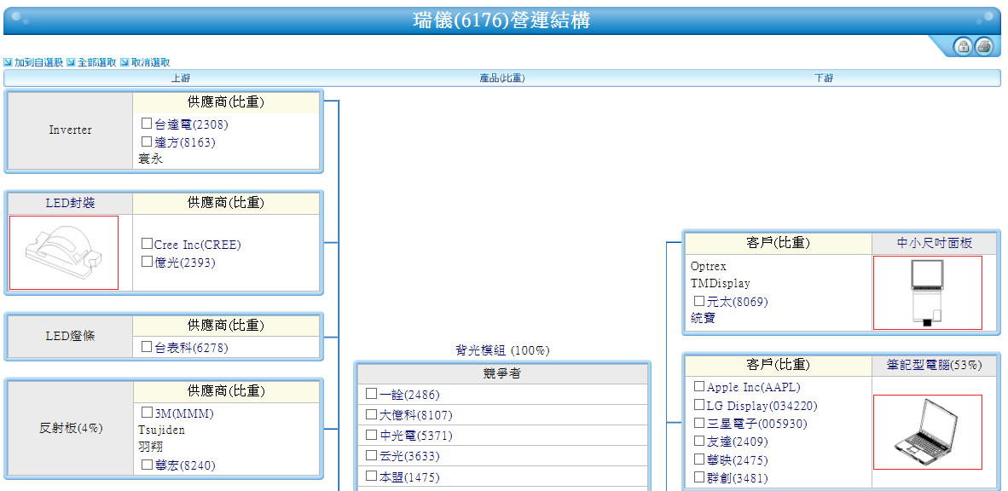Open 台達電(2308) stock link

pos(192,124)
